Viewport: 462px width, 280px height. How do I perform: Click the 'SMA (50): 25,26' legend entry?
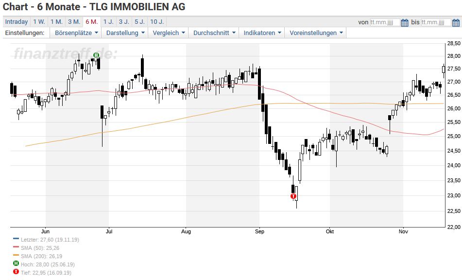pos(40,248)
